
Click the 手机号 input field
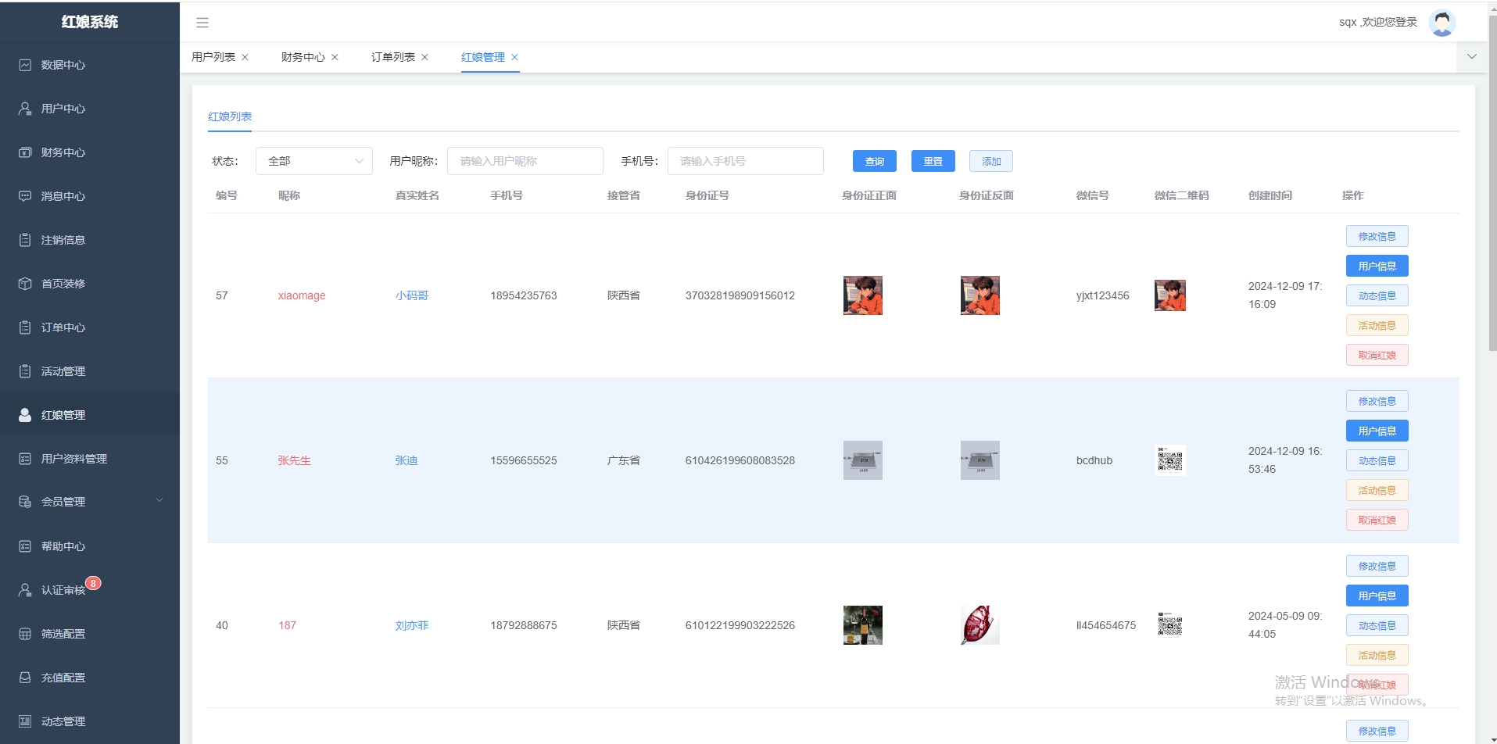pyautogui.click(x=746, y=161)
